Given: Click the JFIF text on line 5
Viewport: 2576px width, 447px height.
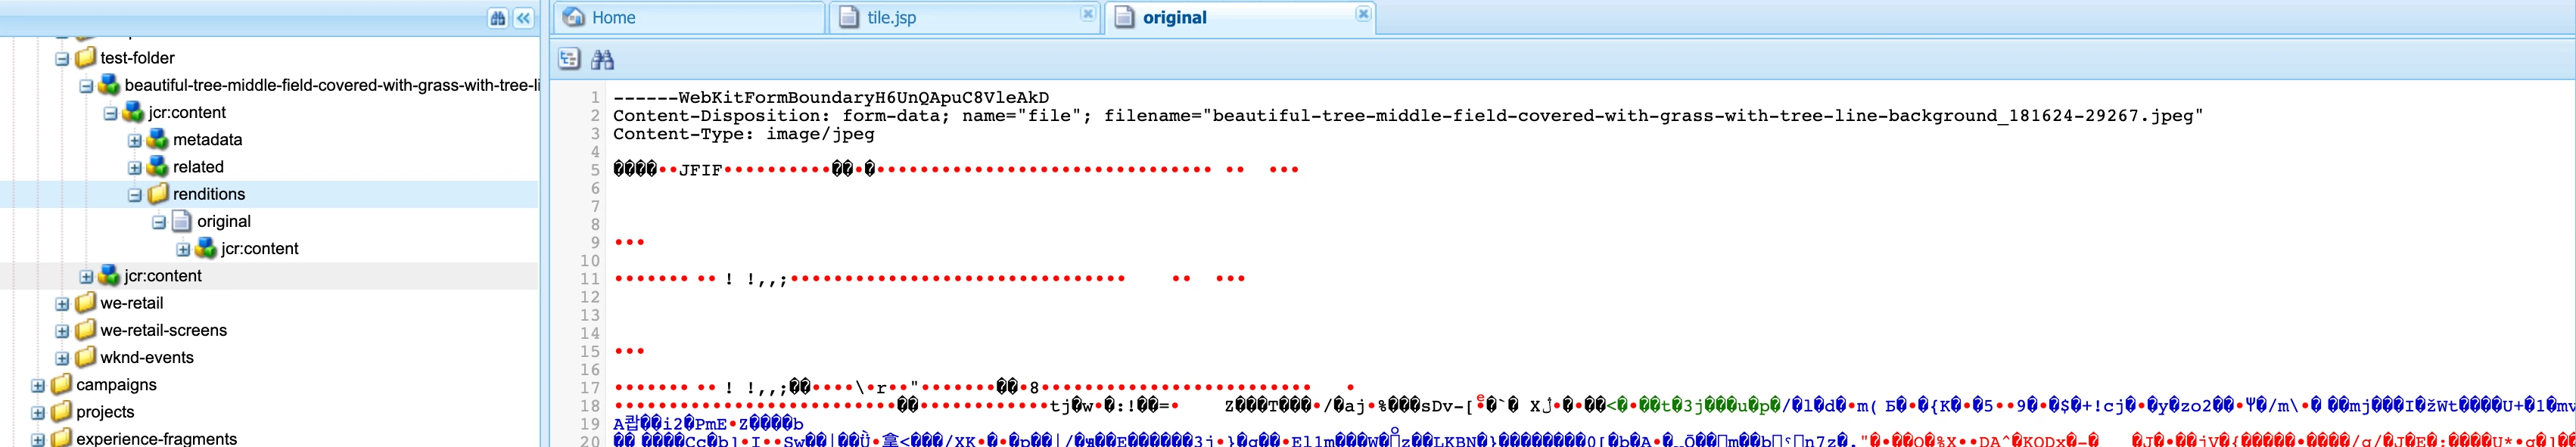Looking at the screenshot, I should [700, 170].
